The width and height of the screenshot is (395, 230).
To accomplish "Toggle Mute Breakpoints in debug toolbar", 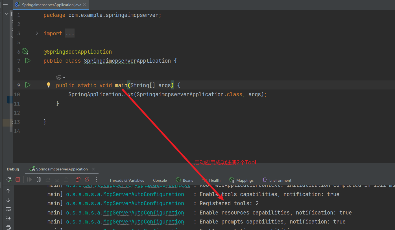I will point(87,180).
